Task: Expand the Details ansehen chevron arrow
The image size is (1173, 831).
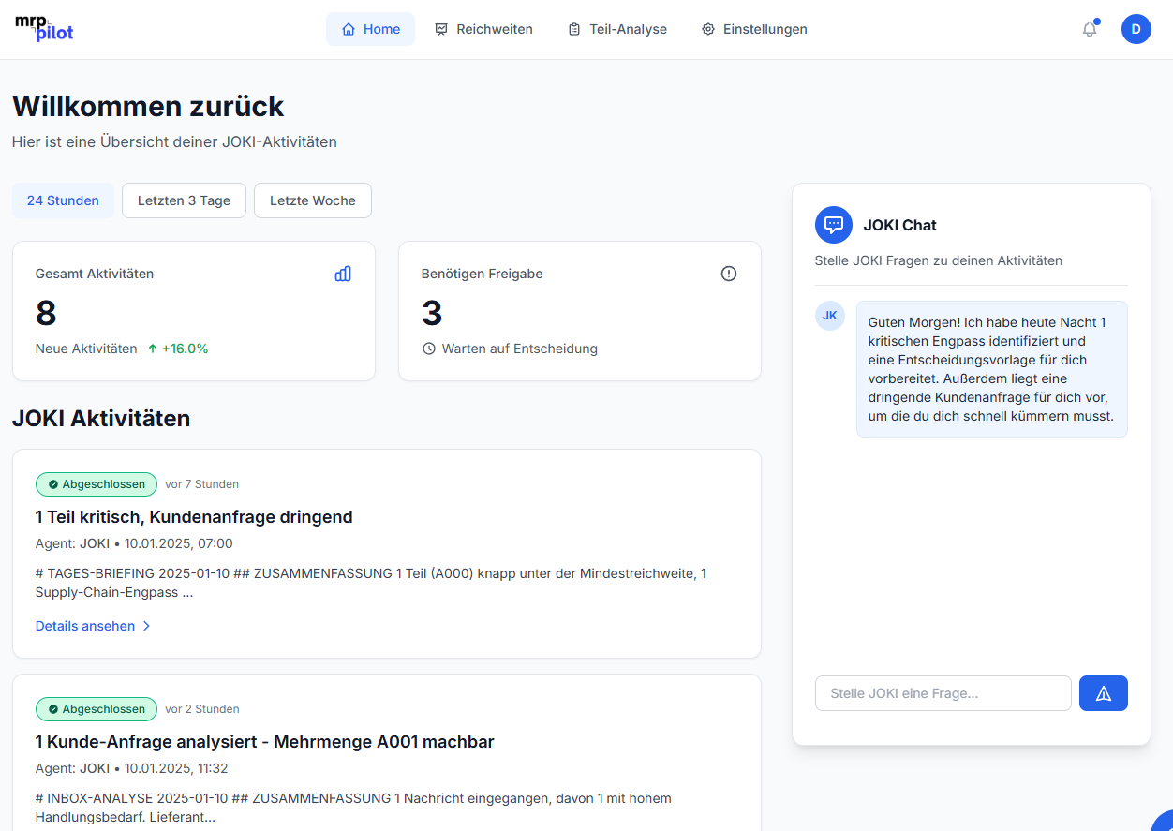Action: (147, 625)
